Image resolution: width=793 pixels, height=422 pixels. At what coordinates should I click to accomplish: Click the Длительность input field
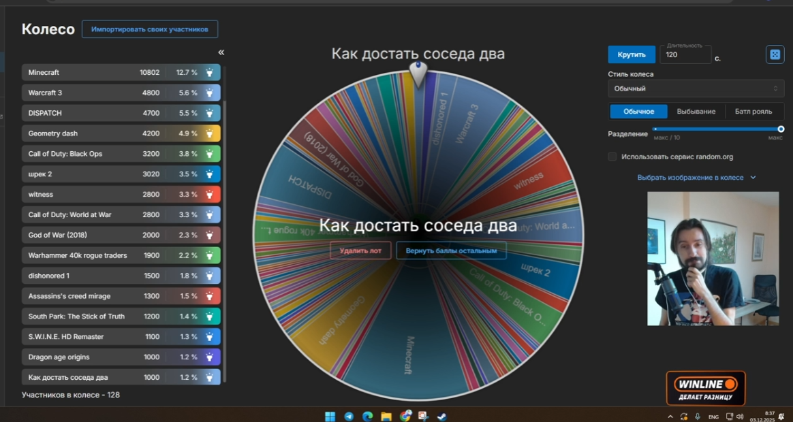point(685,54)
